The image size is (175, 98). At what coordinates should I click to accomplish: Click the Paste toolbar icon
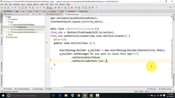26,8
